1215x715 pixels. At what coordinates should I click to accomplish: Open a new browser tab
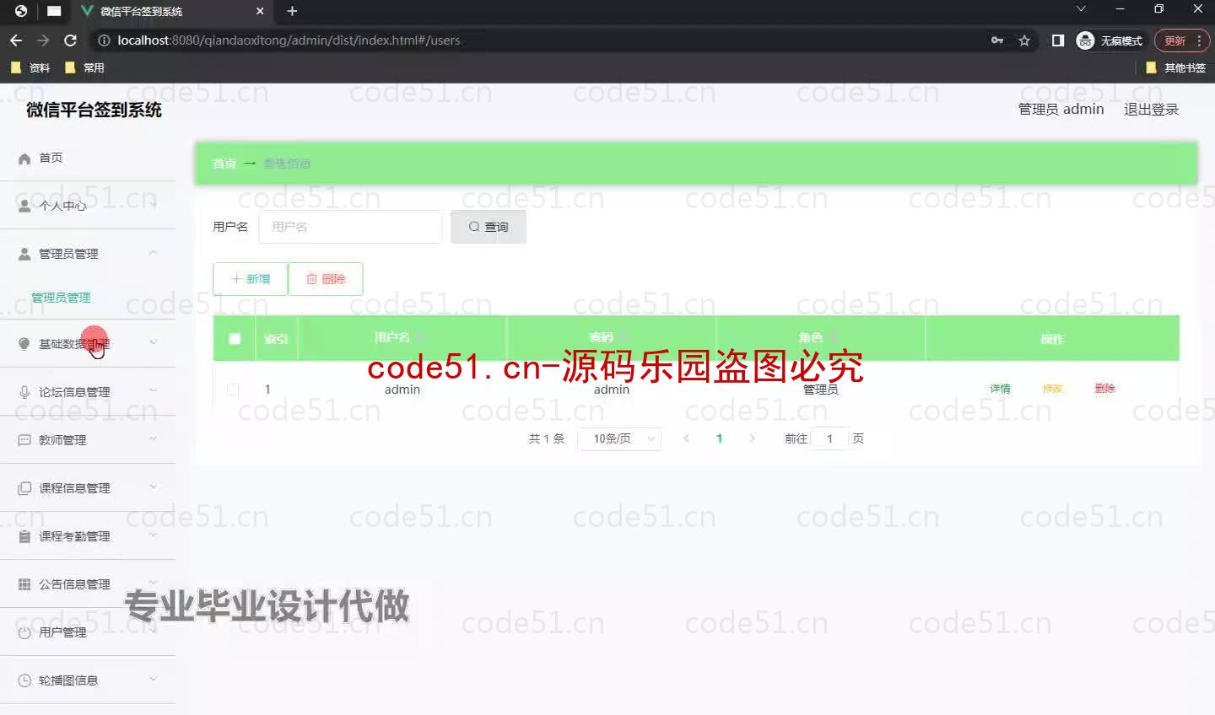click(x=292, y=11)
